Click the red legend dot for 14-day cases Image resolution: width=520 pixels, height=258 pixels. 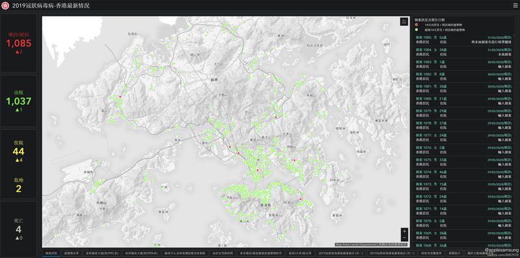click(416, 25)
